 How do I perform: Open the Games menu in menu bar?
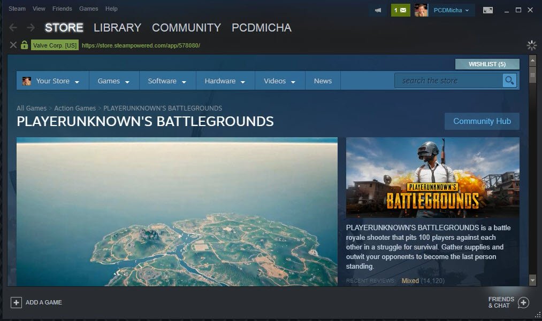(88, 9)
